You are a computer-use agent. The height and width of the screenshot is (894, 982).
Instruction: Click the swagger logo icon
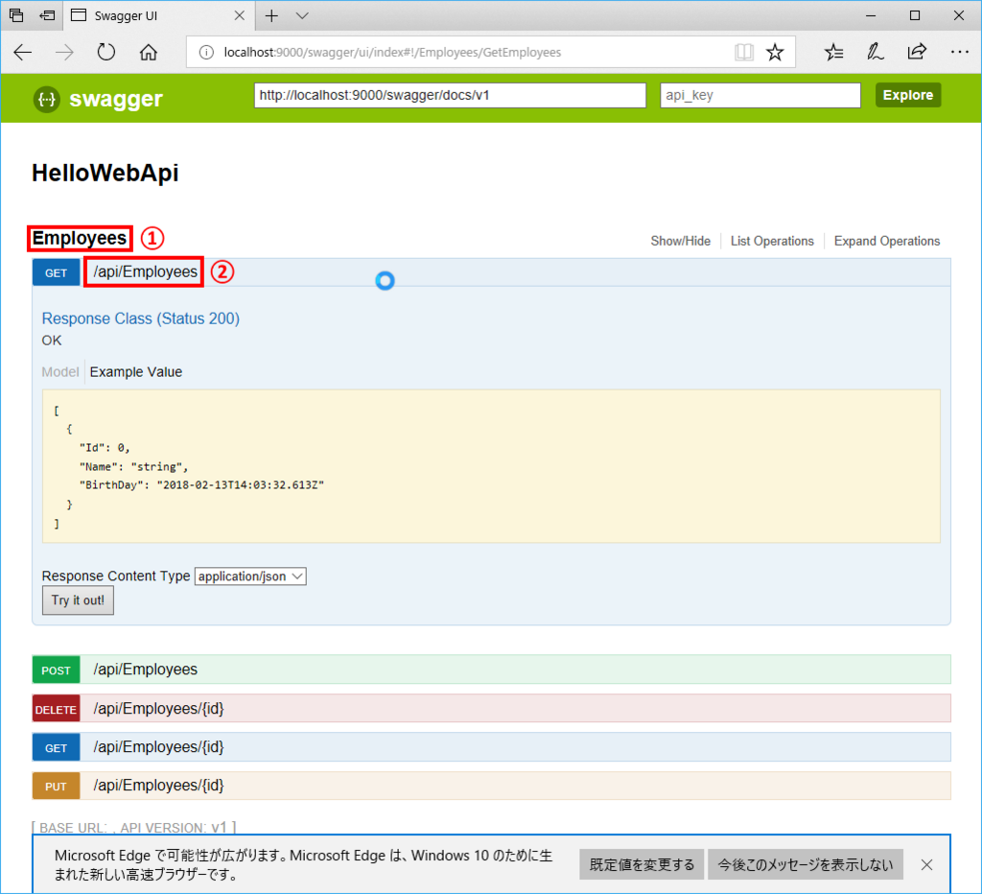click(x=46, y=99)
